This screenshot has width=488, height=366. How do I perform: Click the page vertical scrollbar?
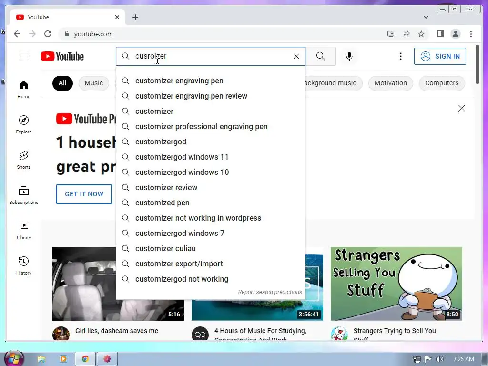(478, 64)
